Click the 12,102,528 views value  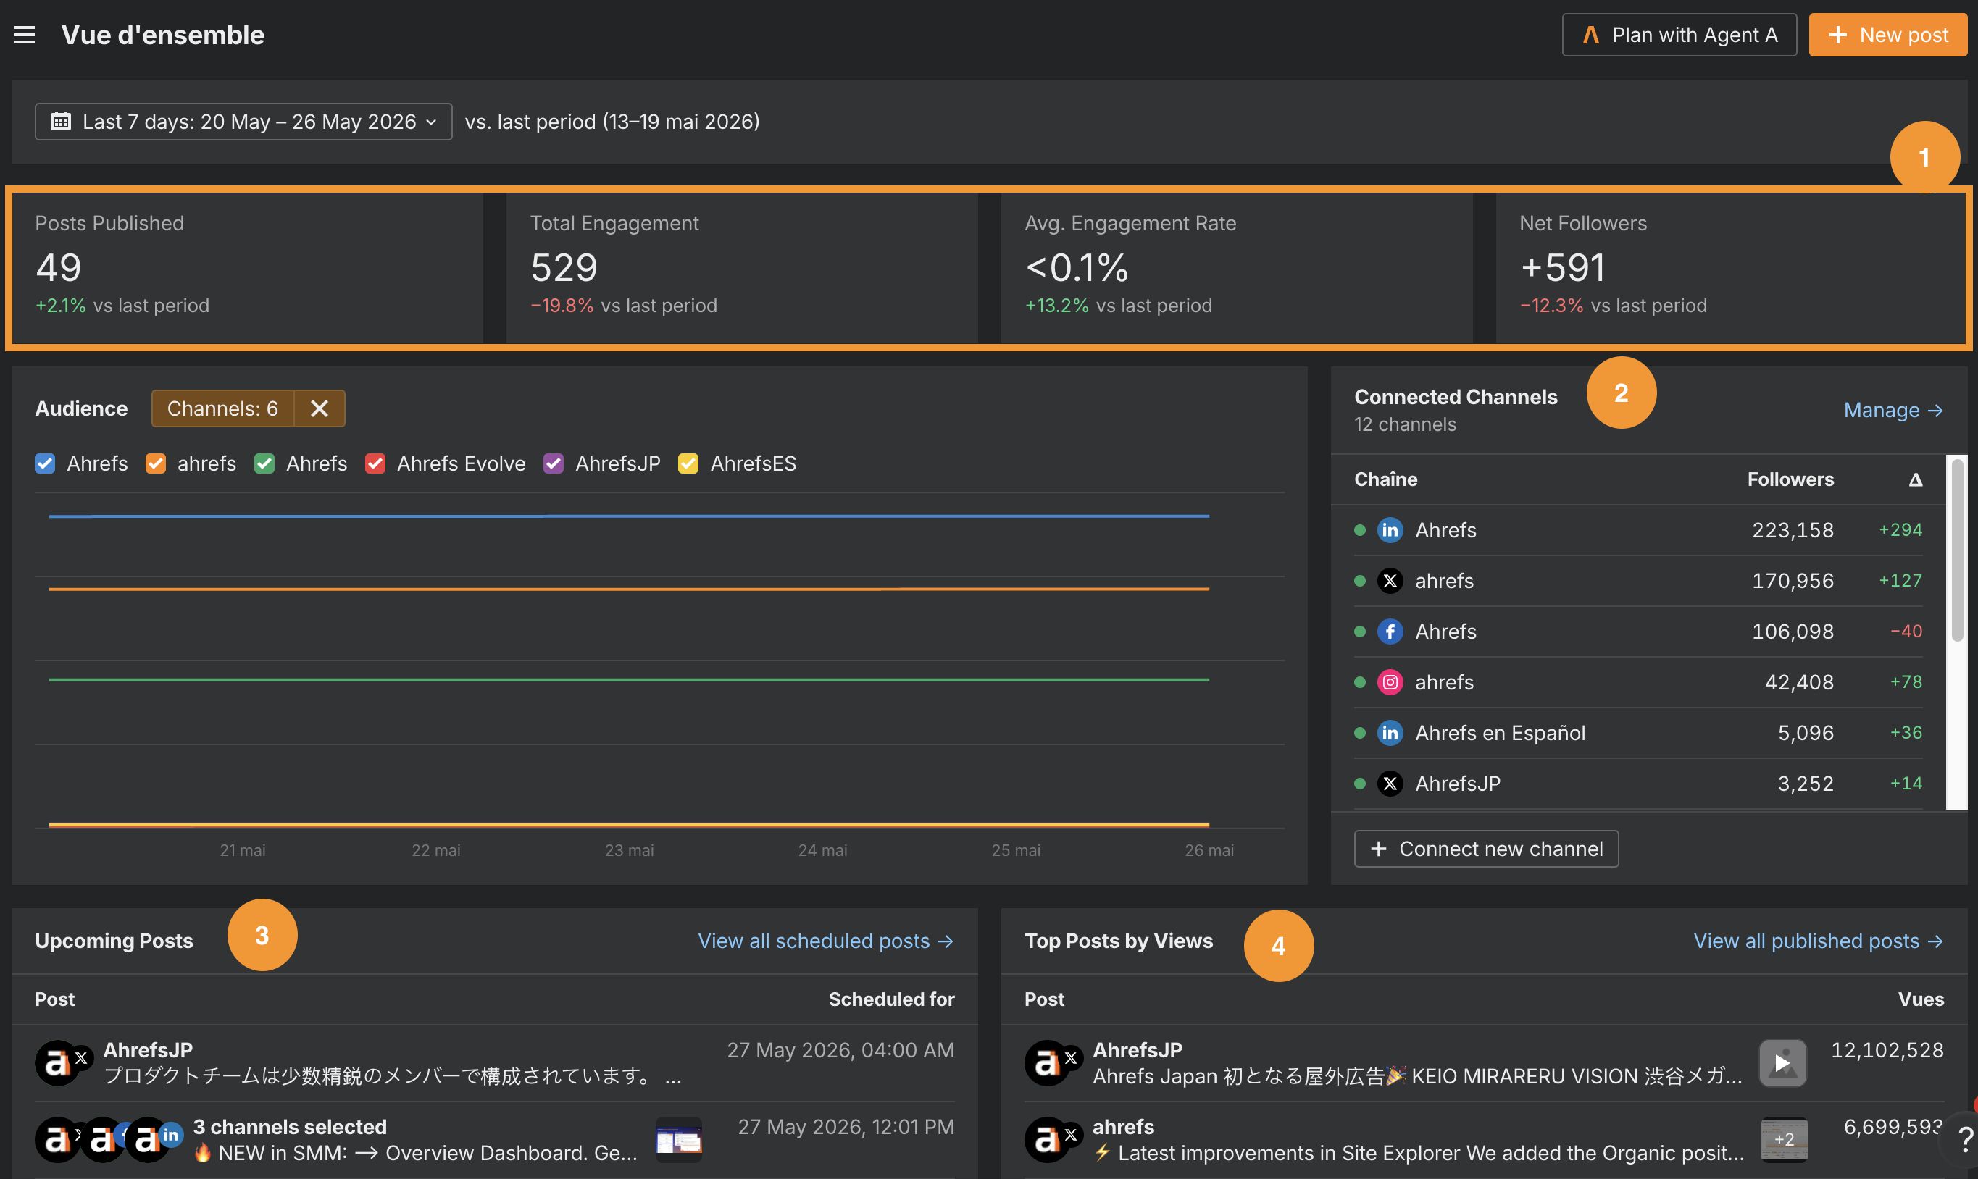1887,1050
